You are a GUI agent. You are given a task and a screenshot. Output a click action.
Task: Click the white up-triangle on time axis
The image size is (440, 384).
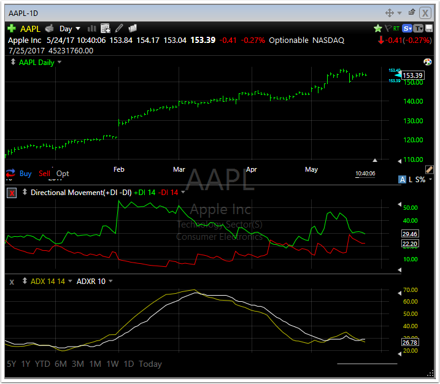point(375,161)
